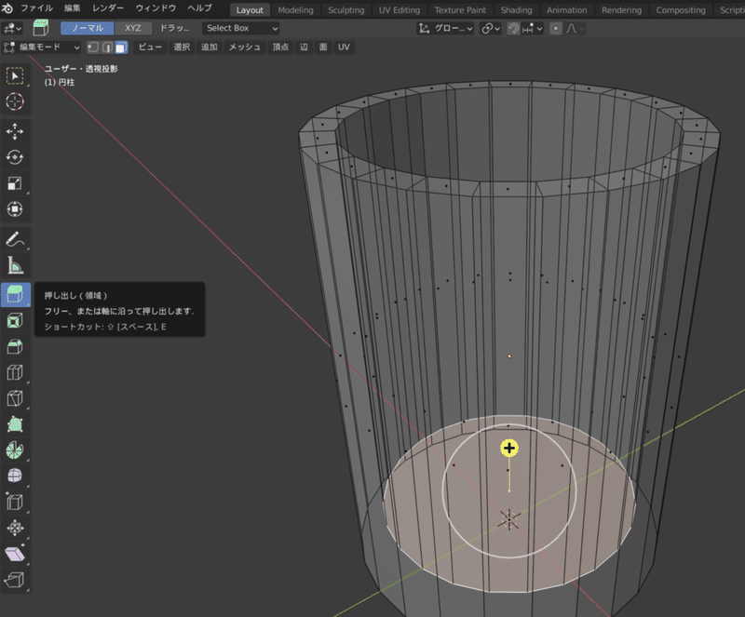Open the 頂点 viewport menu

click(x=280, y=47)
